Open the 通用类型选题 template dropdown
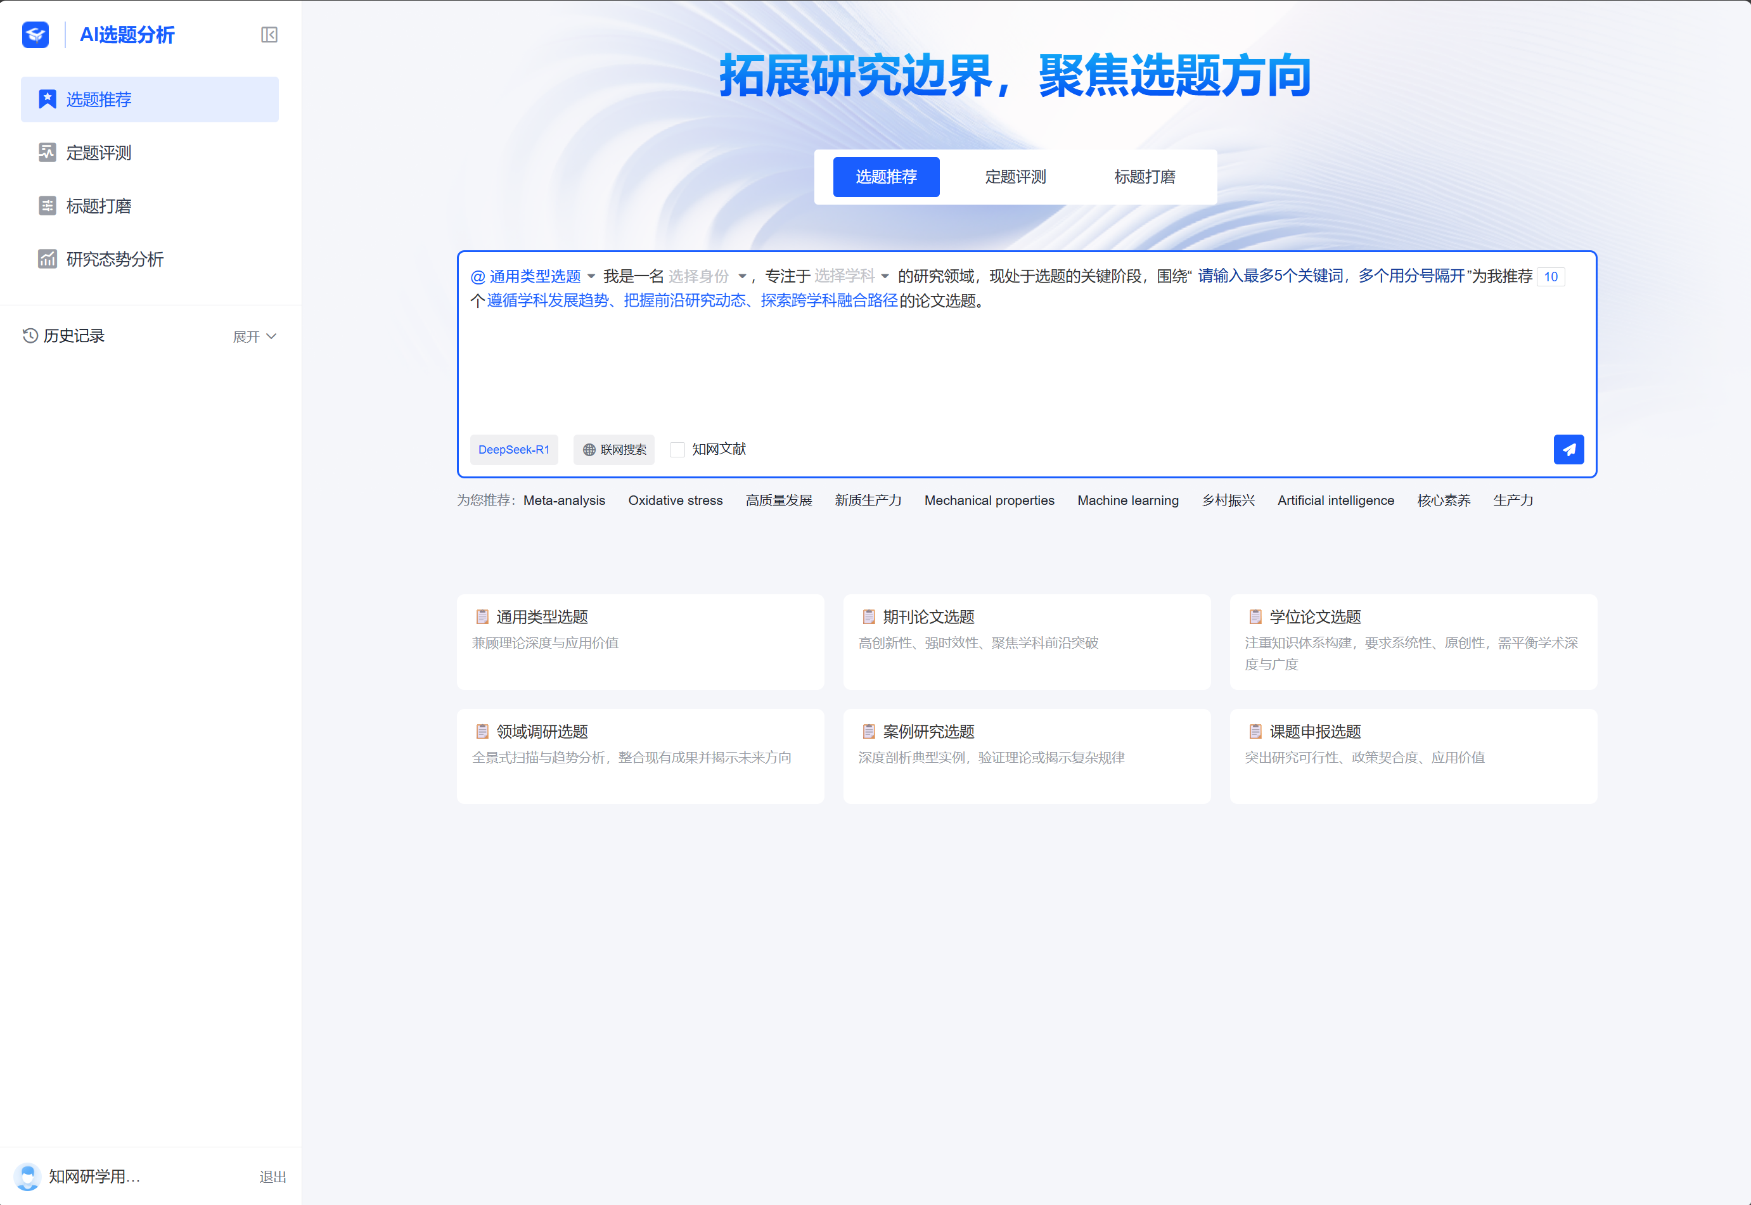The height and width of the screenshot is (1205, 1751). point(533,276)
